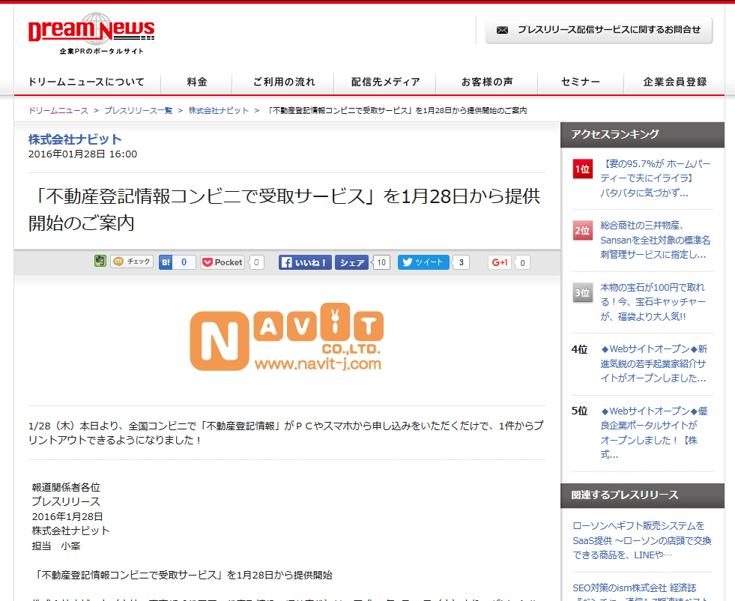Click the Twitter ツイート button

[423, 262]
